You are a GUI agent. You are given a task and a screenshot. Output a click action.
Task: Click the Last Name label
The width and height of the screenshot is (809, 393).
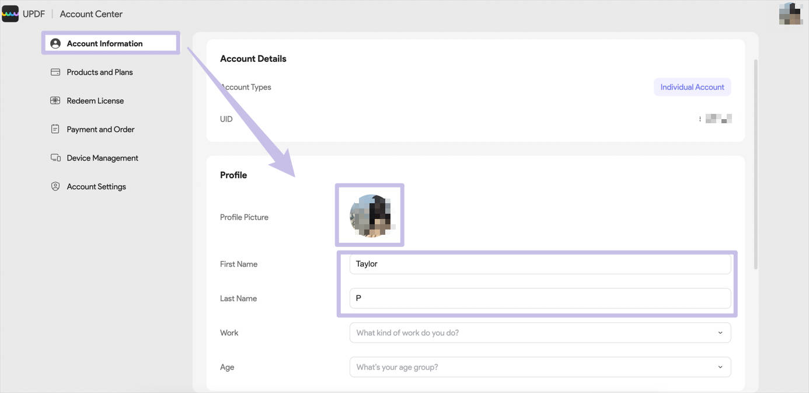pyautogui.click(x=238, y=298)
